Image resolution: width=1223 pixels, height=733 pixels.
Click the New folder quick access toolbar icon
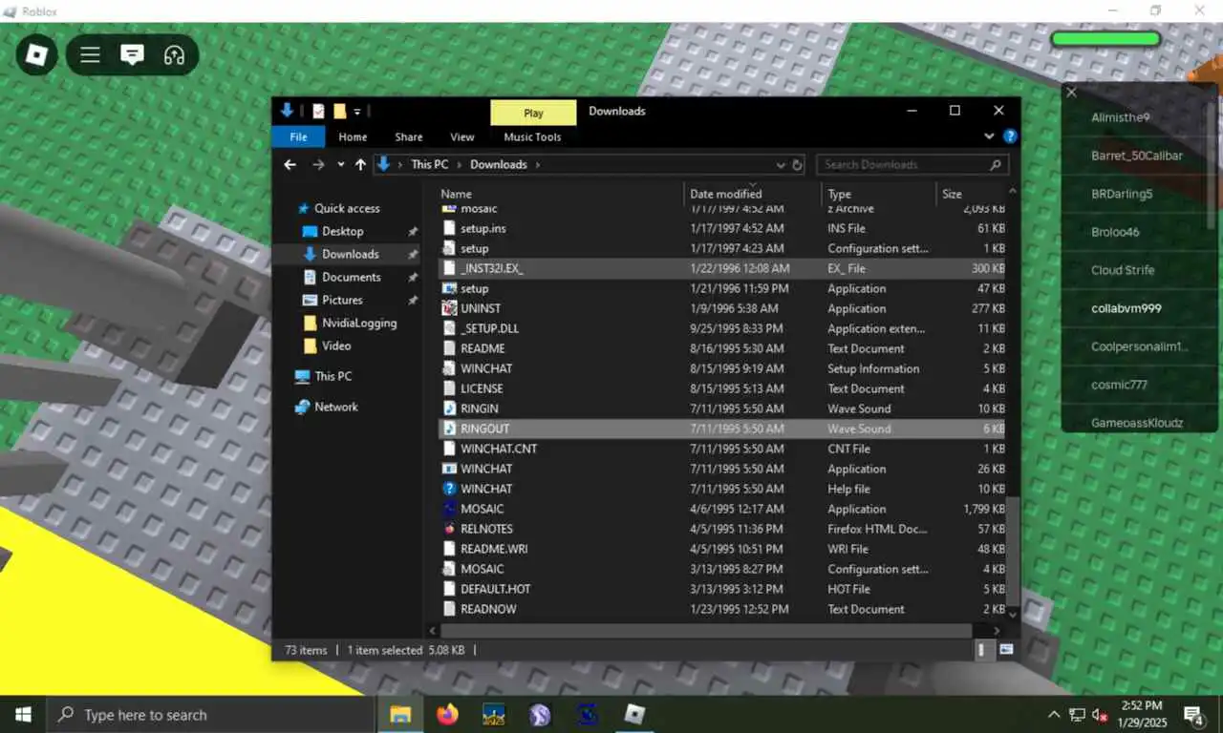(339, 111)
